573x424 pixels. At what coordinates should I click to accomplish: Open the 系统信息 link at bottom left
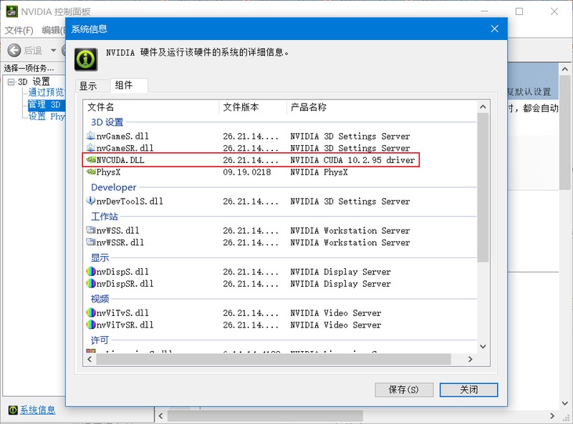click(37, 410)
